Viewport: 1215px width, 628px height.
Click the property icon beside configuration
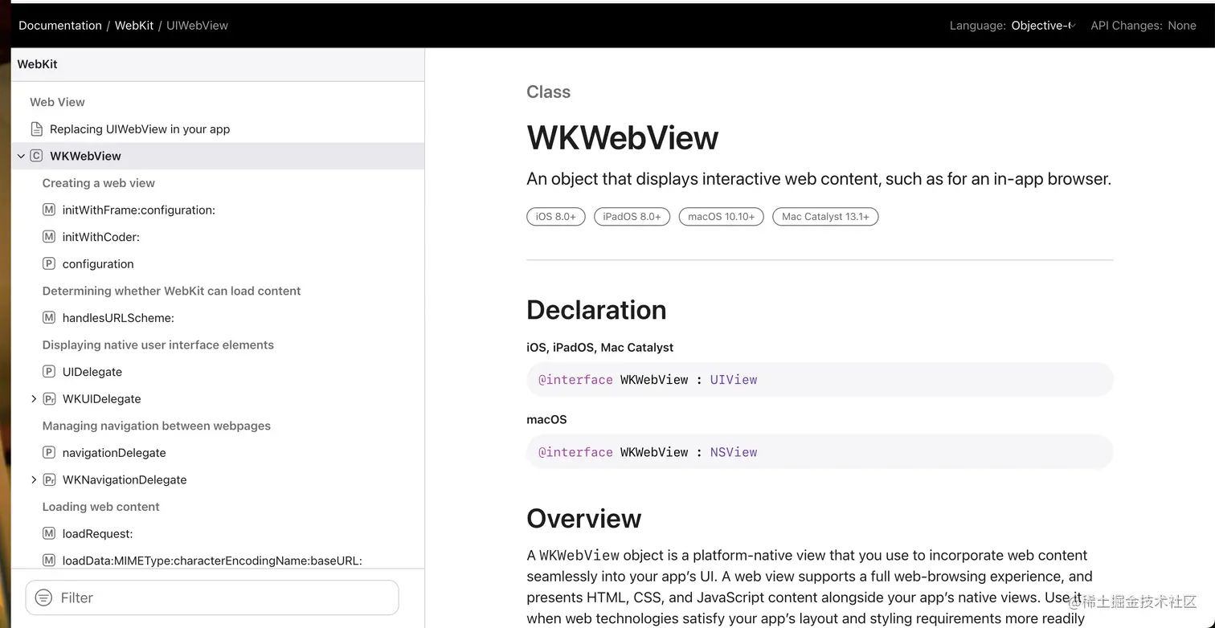click(49, 263)
